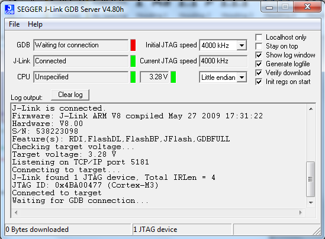
Task: Open the Initial JTAG speed dropdown
Action: coord(242,45)
